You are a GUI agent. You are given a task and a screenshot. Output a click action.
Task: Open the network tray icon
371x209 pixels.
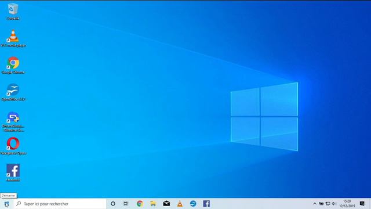328,204
